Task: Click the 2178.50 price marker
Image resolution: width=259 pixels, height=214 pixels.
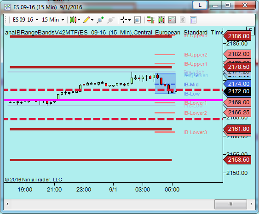Action: pyautogui.click(x=237, y=67)
